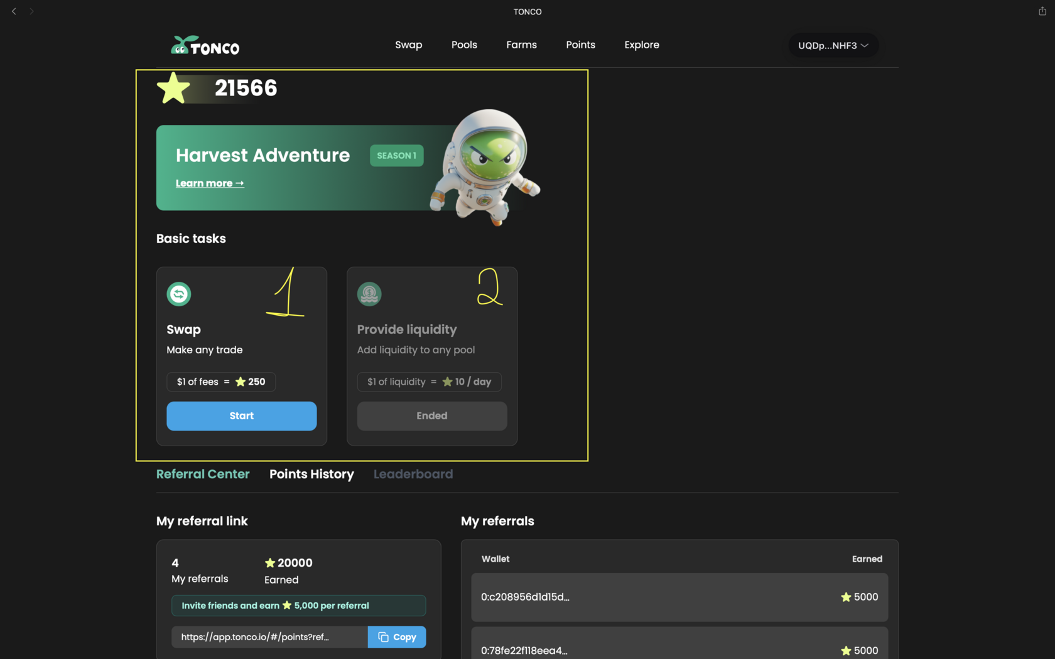Open Points in the top navigation
Screen dimensions: 1055x659
point(580,45)
